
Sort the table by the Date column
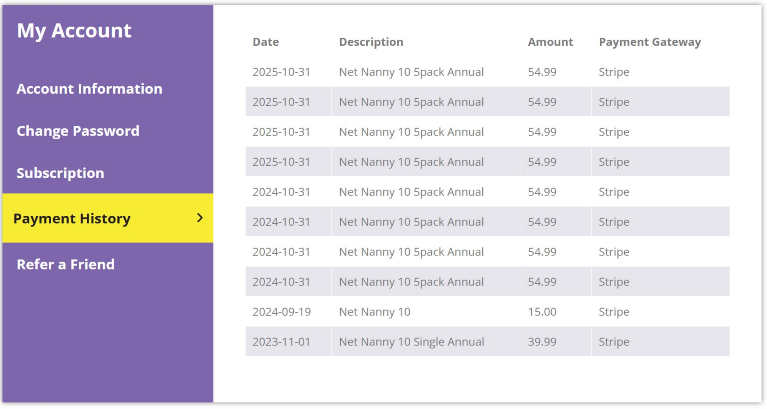tap(266, 42)
